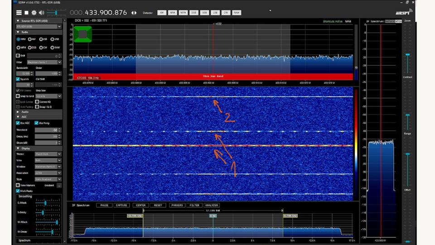Open the RTL-SDR (USB) source dropdown
The height and width of the screenshot is (245, 435).
pyautogui.click(x=39, y=26)
